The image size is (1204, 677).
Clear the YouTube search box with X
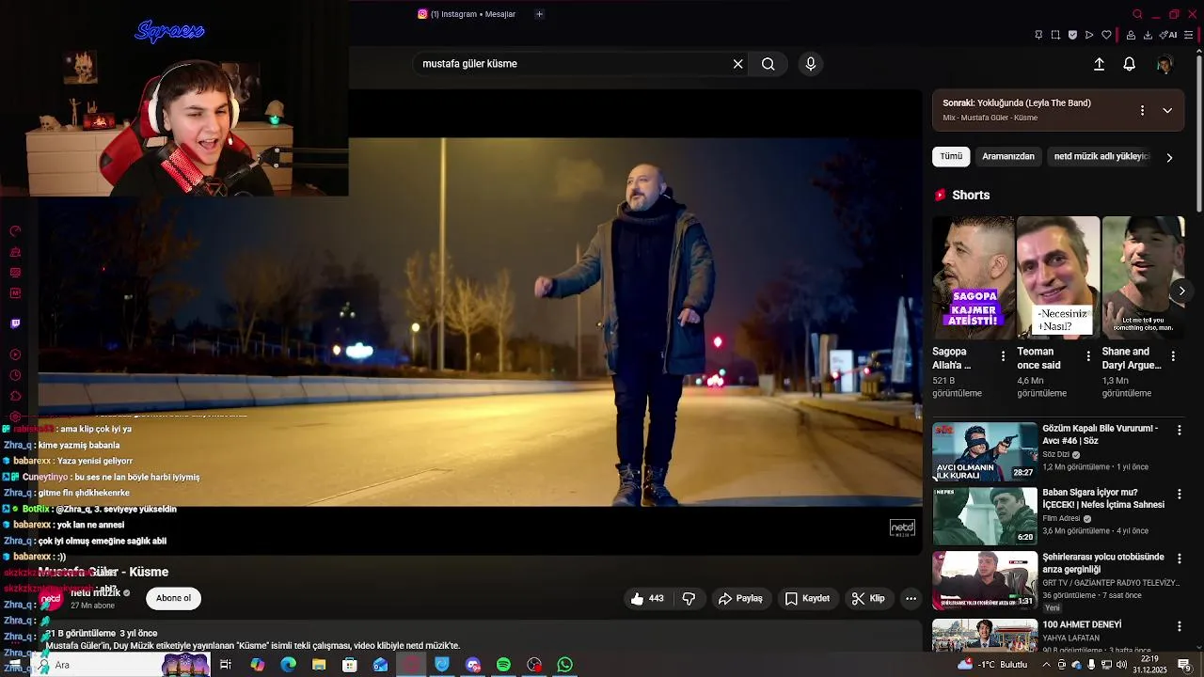(738, 64)
